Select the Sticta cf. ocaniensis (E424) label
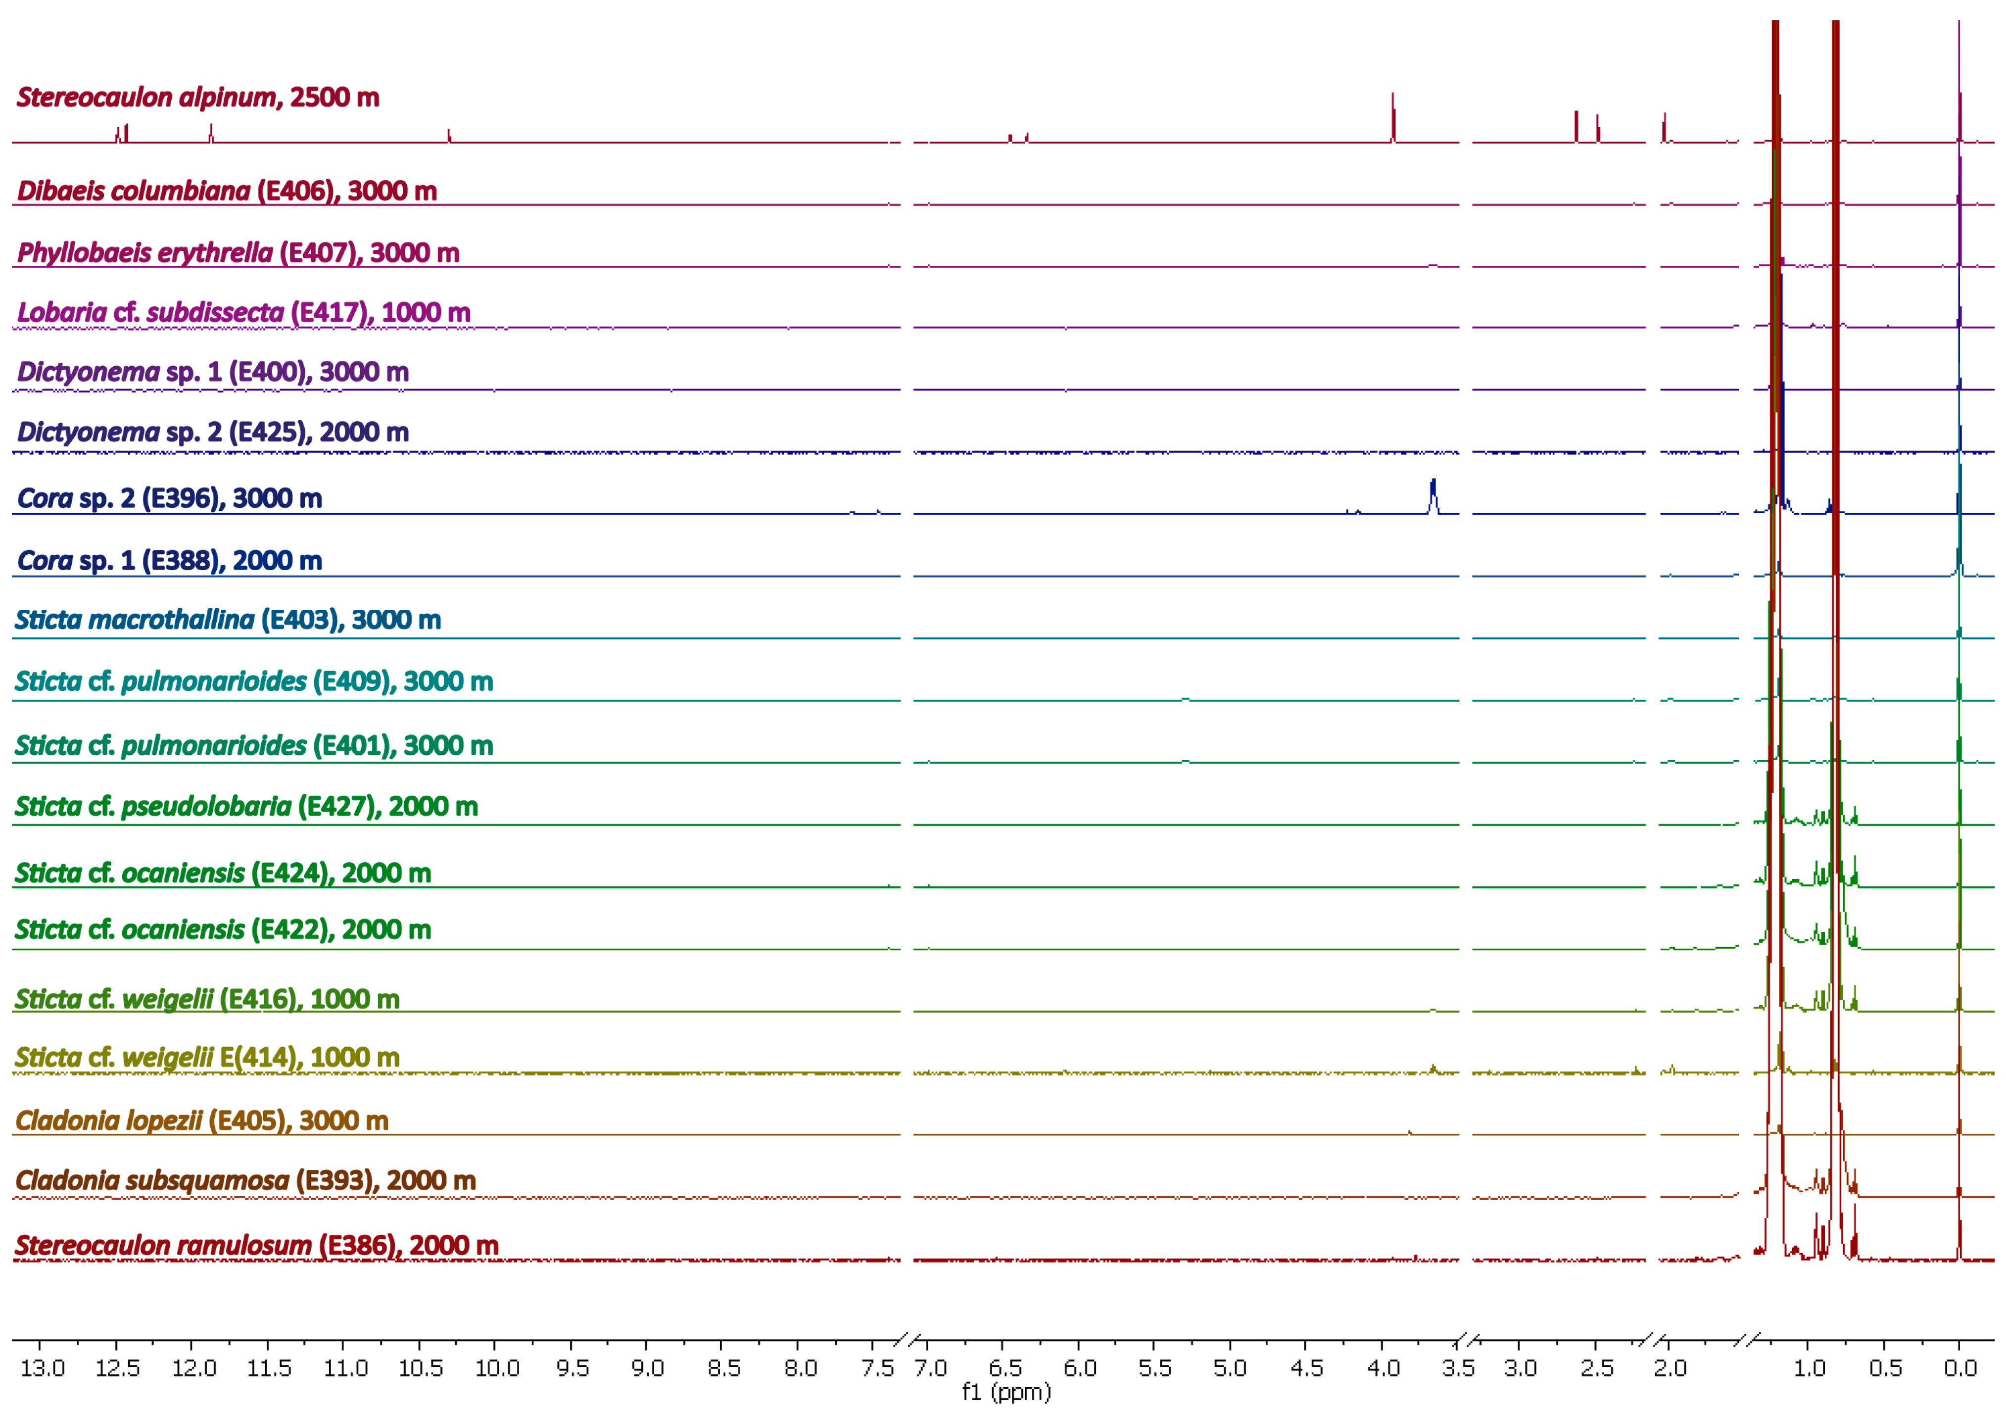 [223, 874]
